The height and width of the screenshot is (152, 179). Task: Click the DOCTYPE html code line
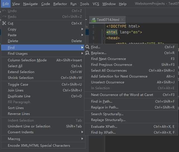pyautogui.click(x=123, y=26)
